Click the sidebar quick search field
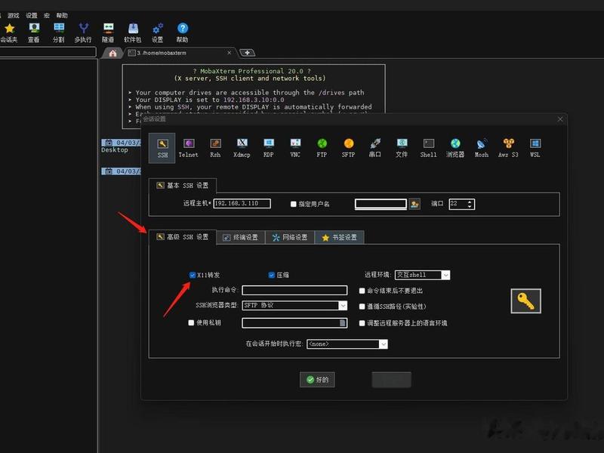This screenshot has height=453, width=604. point(48,52)
